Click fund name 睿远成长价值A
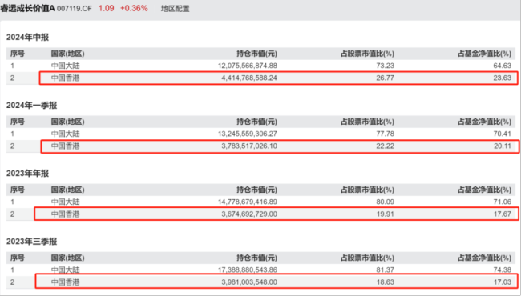The width and height of the screenshot is (521, 296). 27,9
